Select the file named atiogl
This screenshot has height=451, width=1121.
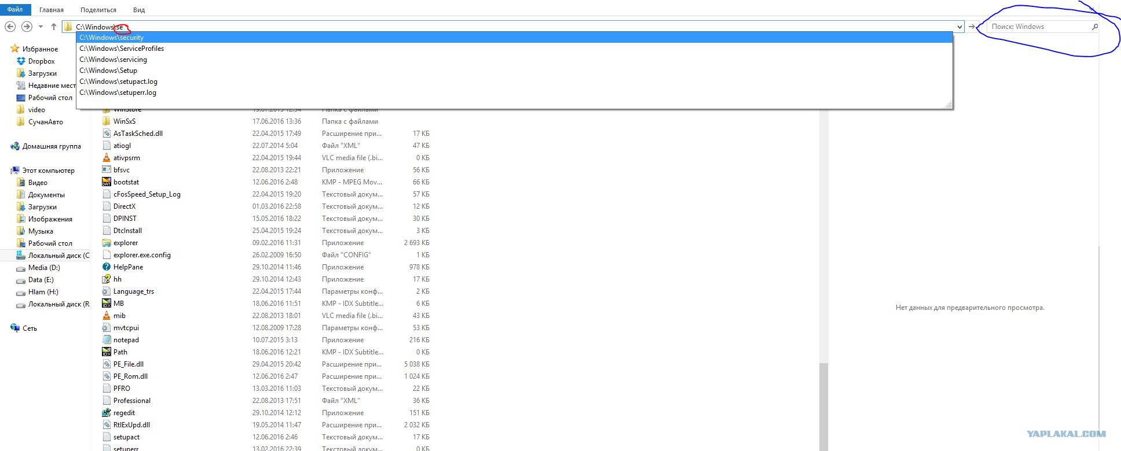pyautogui.click(x=122, y=146)
